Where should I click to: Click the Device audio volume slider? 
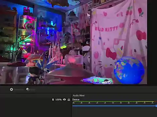[x=115, y=106]
